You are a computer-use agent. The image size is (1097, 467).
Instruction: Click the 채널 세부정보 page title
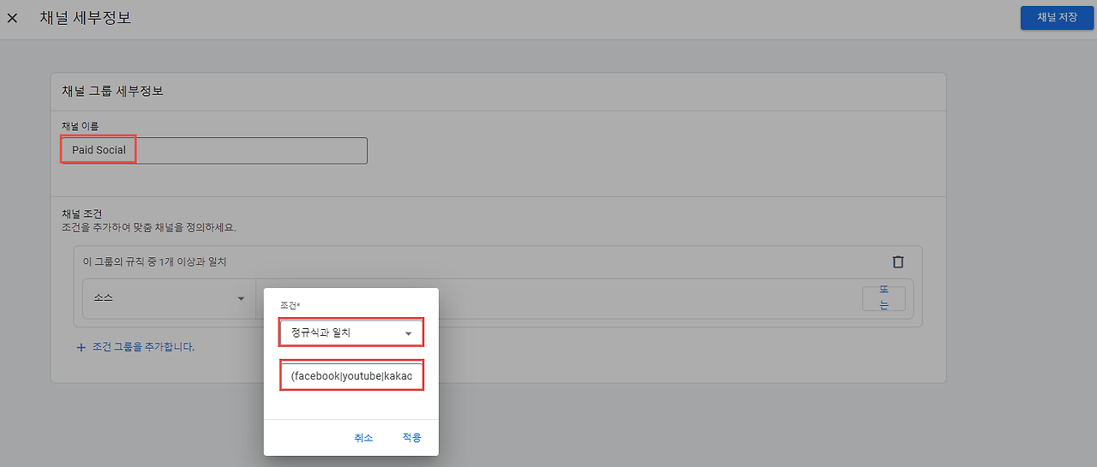85,17
